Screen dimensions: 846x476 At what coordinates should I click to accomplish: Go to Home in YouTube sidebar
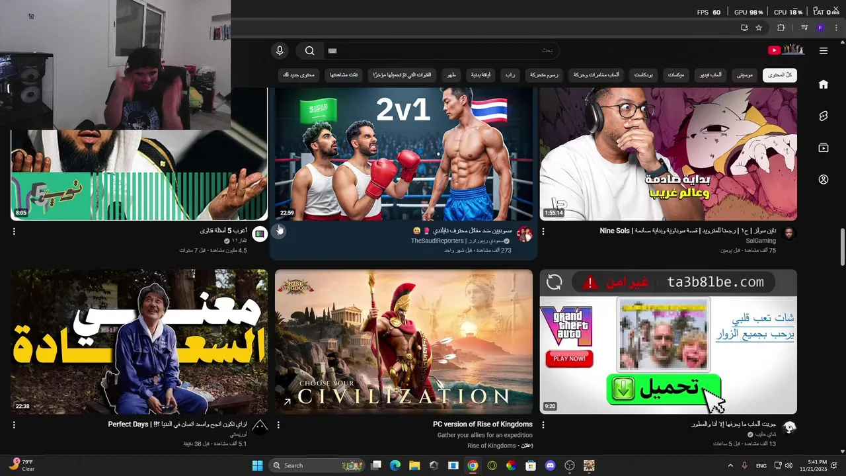(824, 84)
